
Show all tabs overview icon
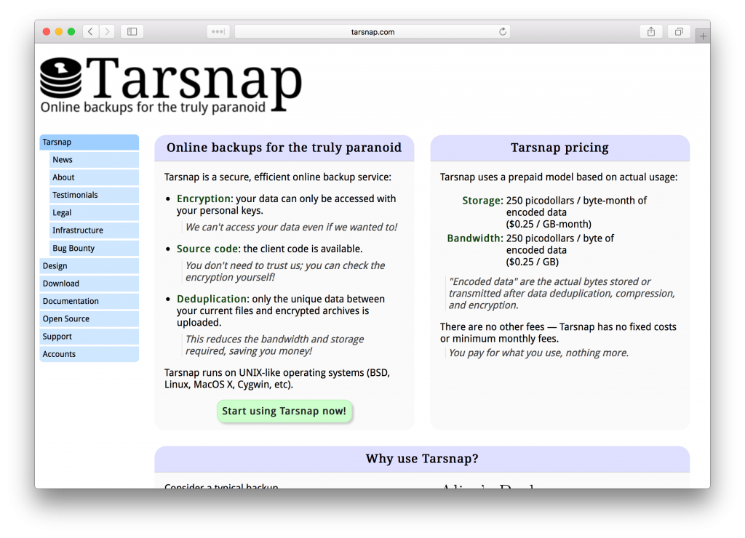pyautogui.click(x=679, y=32)
